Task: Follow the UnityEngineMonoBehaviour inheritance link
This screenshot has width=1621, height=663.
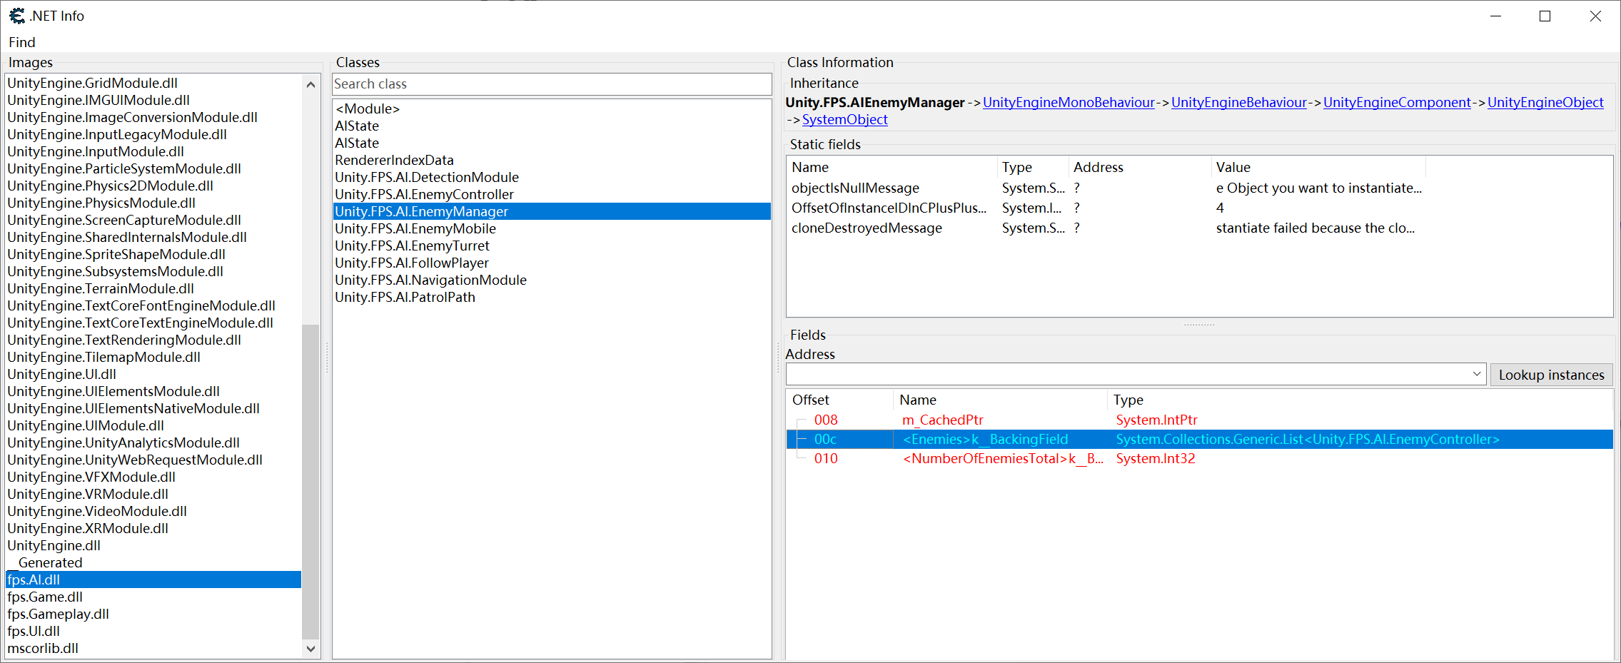Action: [1069, 103]
